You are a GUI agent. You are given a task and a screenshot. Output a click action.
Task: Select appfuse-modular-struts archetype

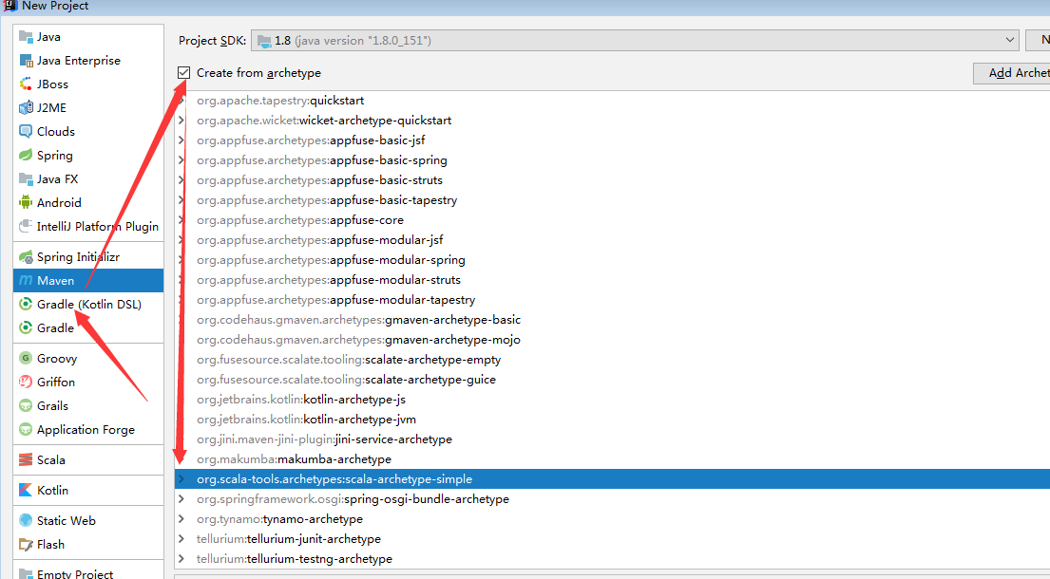tap(329, 280)
